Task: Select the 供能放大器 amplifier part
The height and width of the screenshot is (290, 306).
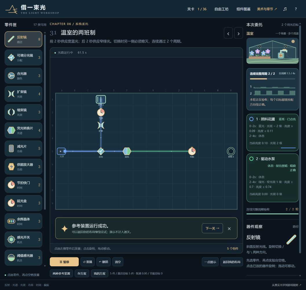Action: tap(23, 167)
